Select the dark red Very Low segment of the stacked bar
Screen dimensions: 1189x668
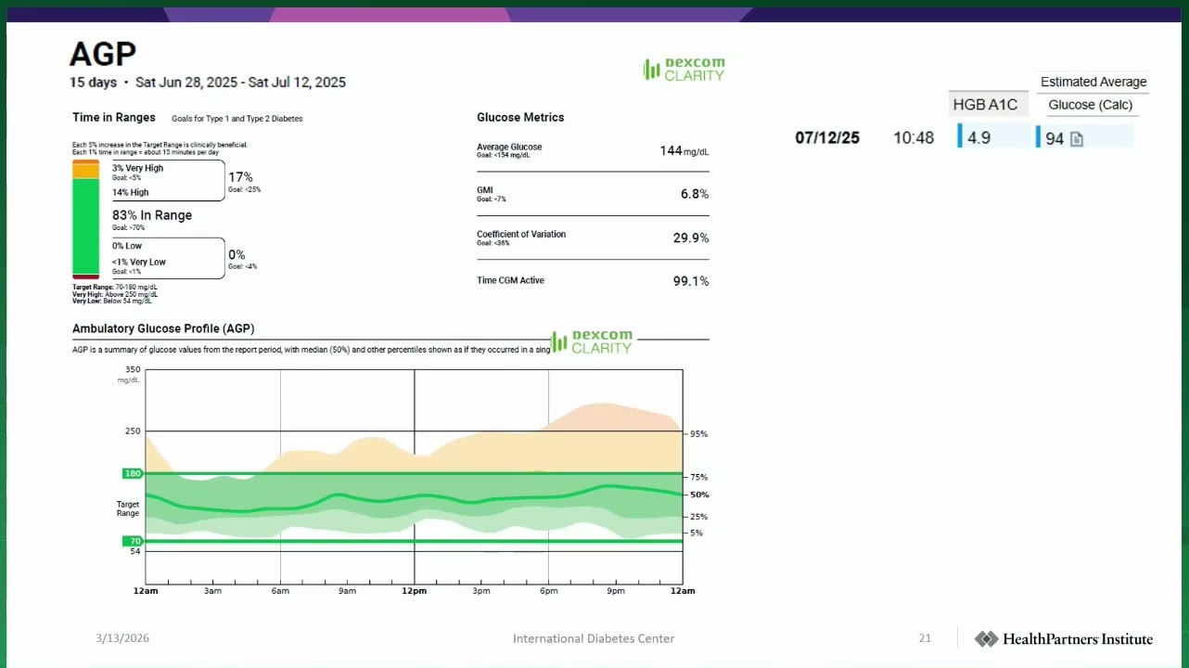coord(86,276)
